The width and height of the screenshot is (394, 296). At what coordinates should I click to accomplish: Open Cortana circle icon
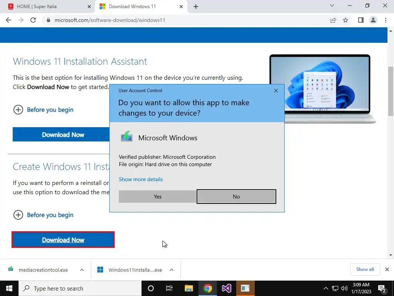151,288
